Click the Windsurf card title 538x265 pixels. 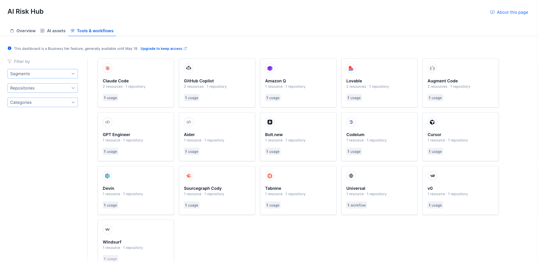pyautogui.click(x=112, y=242)
